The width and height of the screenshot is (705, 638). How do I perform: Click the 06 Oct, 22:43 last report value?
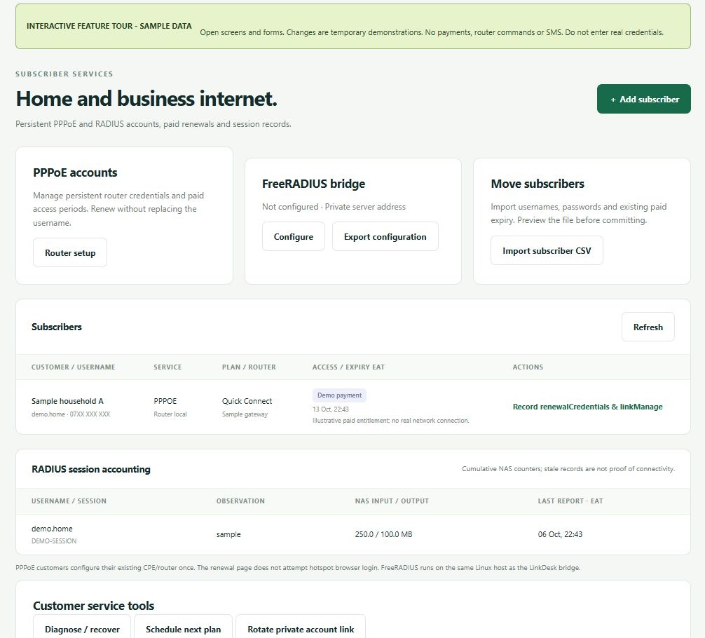(x=560, y=534)
